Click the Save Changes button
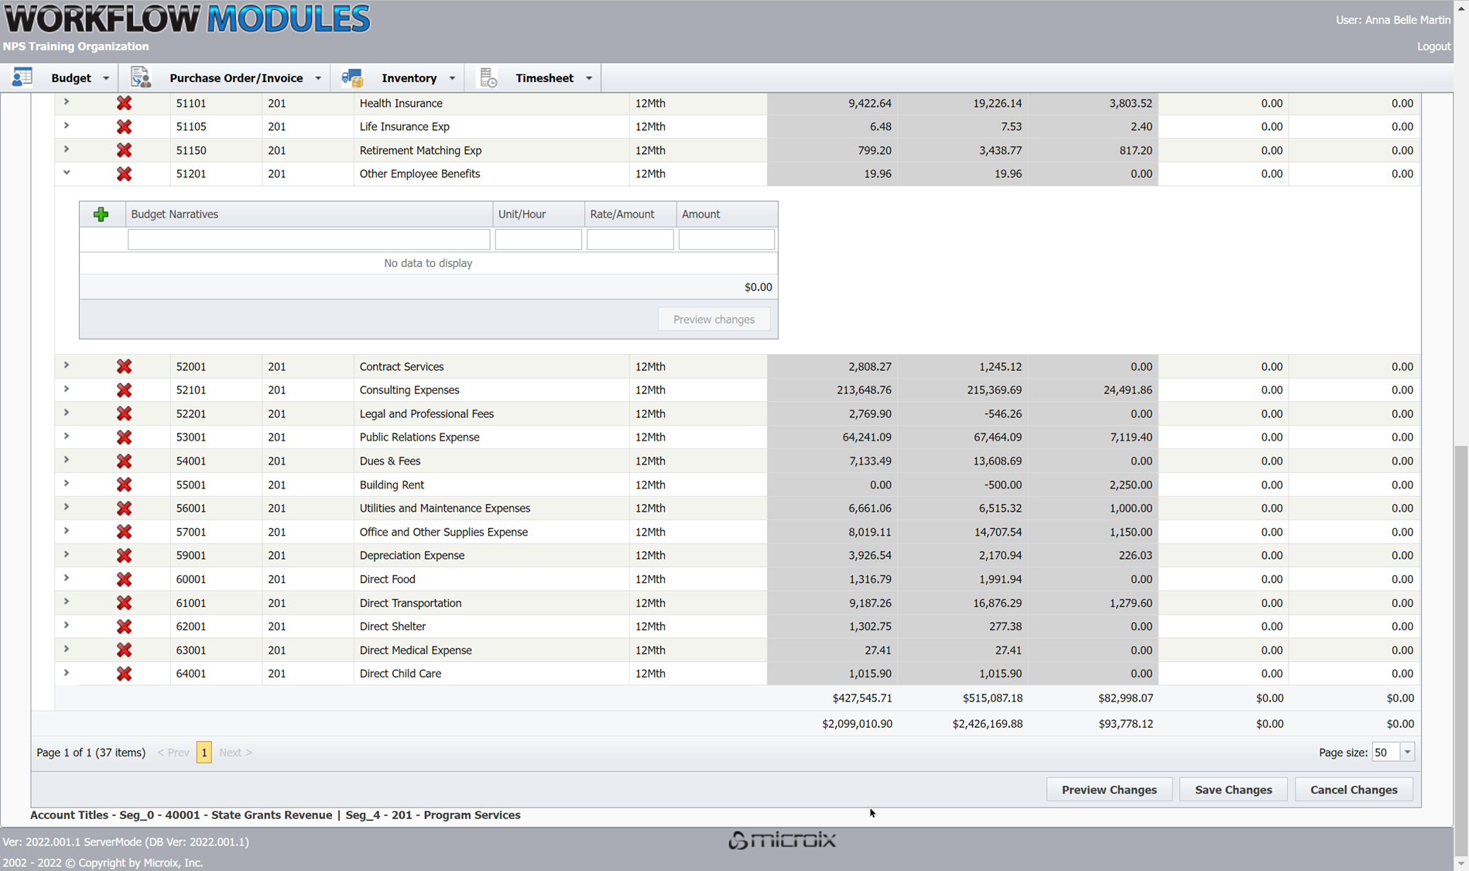 click(1233, 790)
